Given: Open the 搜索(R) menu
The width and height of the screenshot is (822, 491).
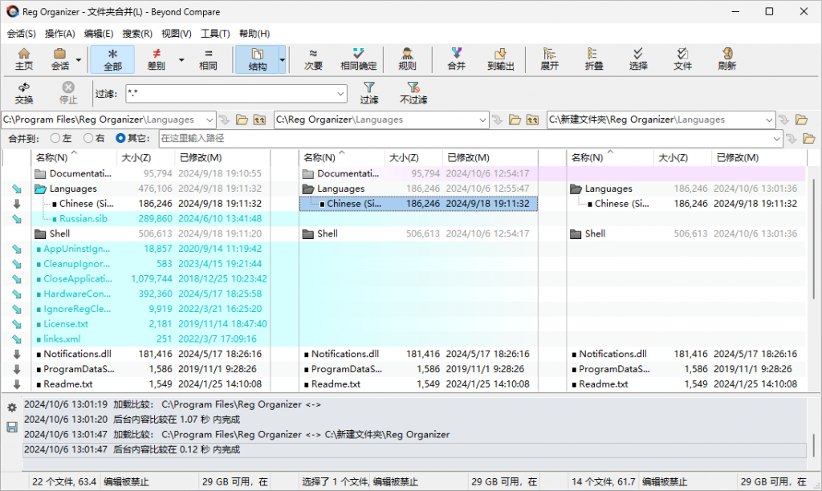Looking at the screenshot, I should click(x=137, y=34).
